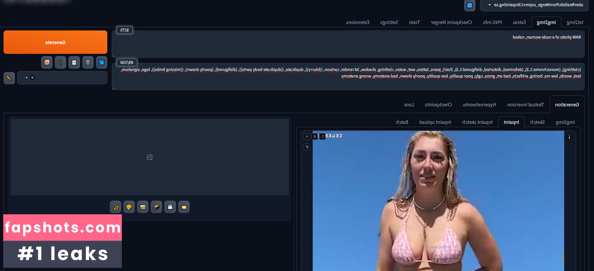The width and height of the screenshot is (594, 271).
Task: Focus the negative prompt text field
Action: pos(348,77)
